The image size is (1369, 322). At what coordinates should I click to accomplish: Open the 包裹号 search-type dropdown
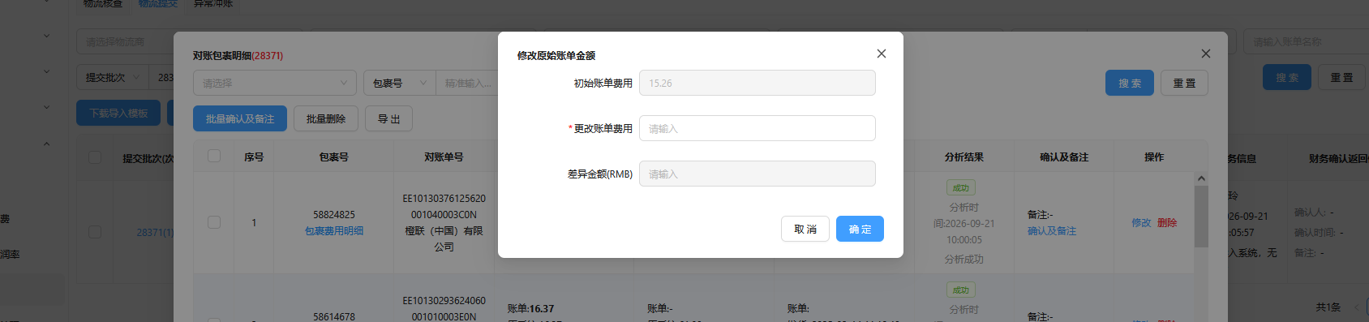click(400, 83)
